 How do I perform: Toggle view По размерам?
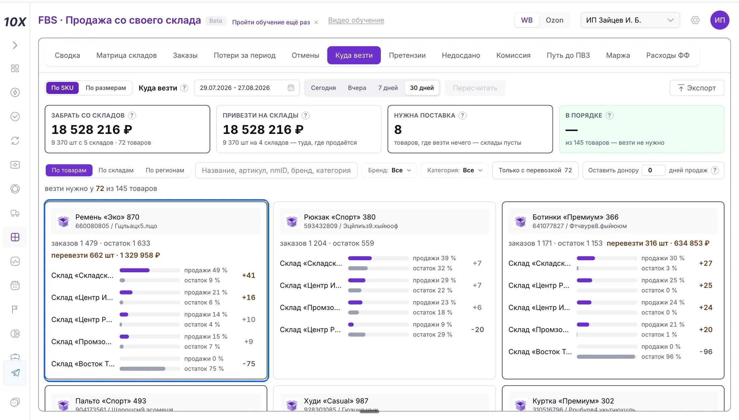coord(106,88)
